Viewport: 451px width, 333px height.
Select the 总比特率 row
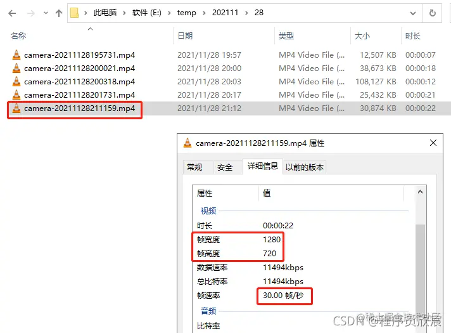(x=250, y=282)
